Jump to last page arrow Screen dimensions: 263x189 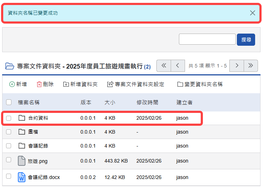coord(251,66)
